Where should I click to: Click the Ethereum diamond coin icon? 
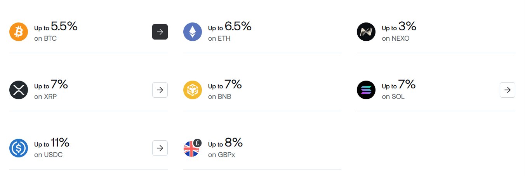(x=193, y=32)
